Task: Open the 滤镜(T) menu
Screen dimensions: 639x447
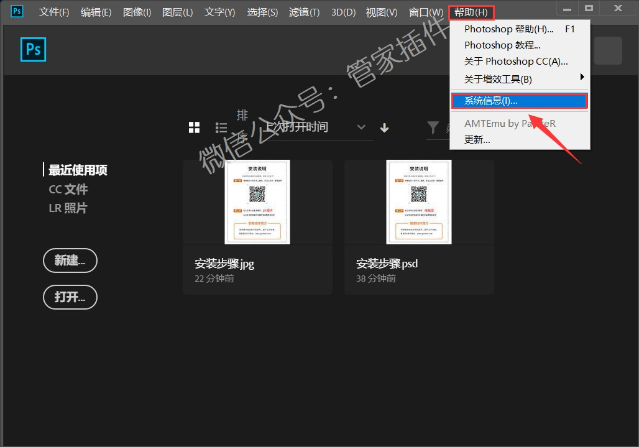Action: pos(304,12)
